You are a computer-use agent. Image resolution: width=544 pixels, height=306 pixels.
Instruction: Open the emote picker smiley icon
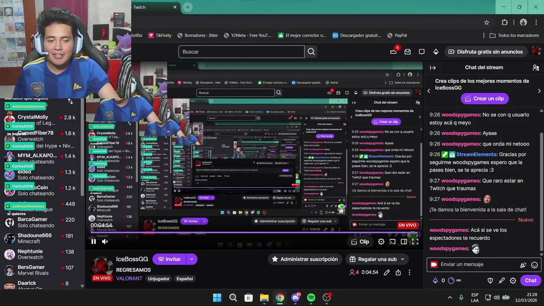[x=535, y=265]
